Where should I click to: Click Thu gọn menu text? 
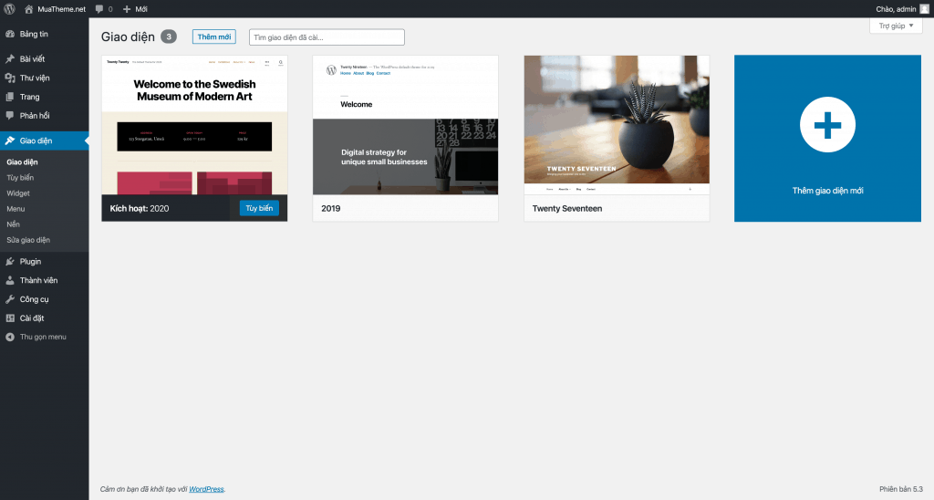[x=43, y=337]
